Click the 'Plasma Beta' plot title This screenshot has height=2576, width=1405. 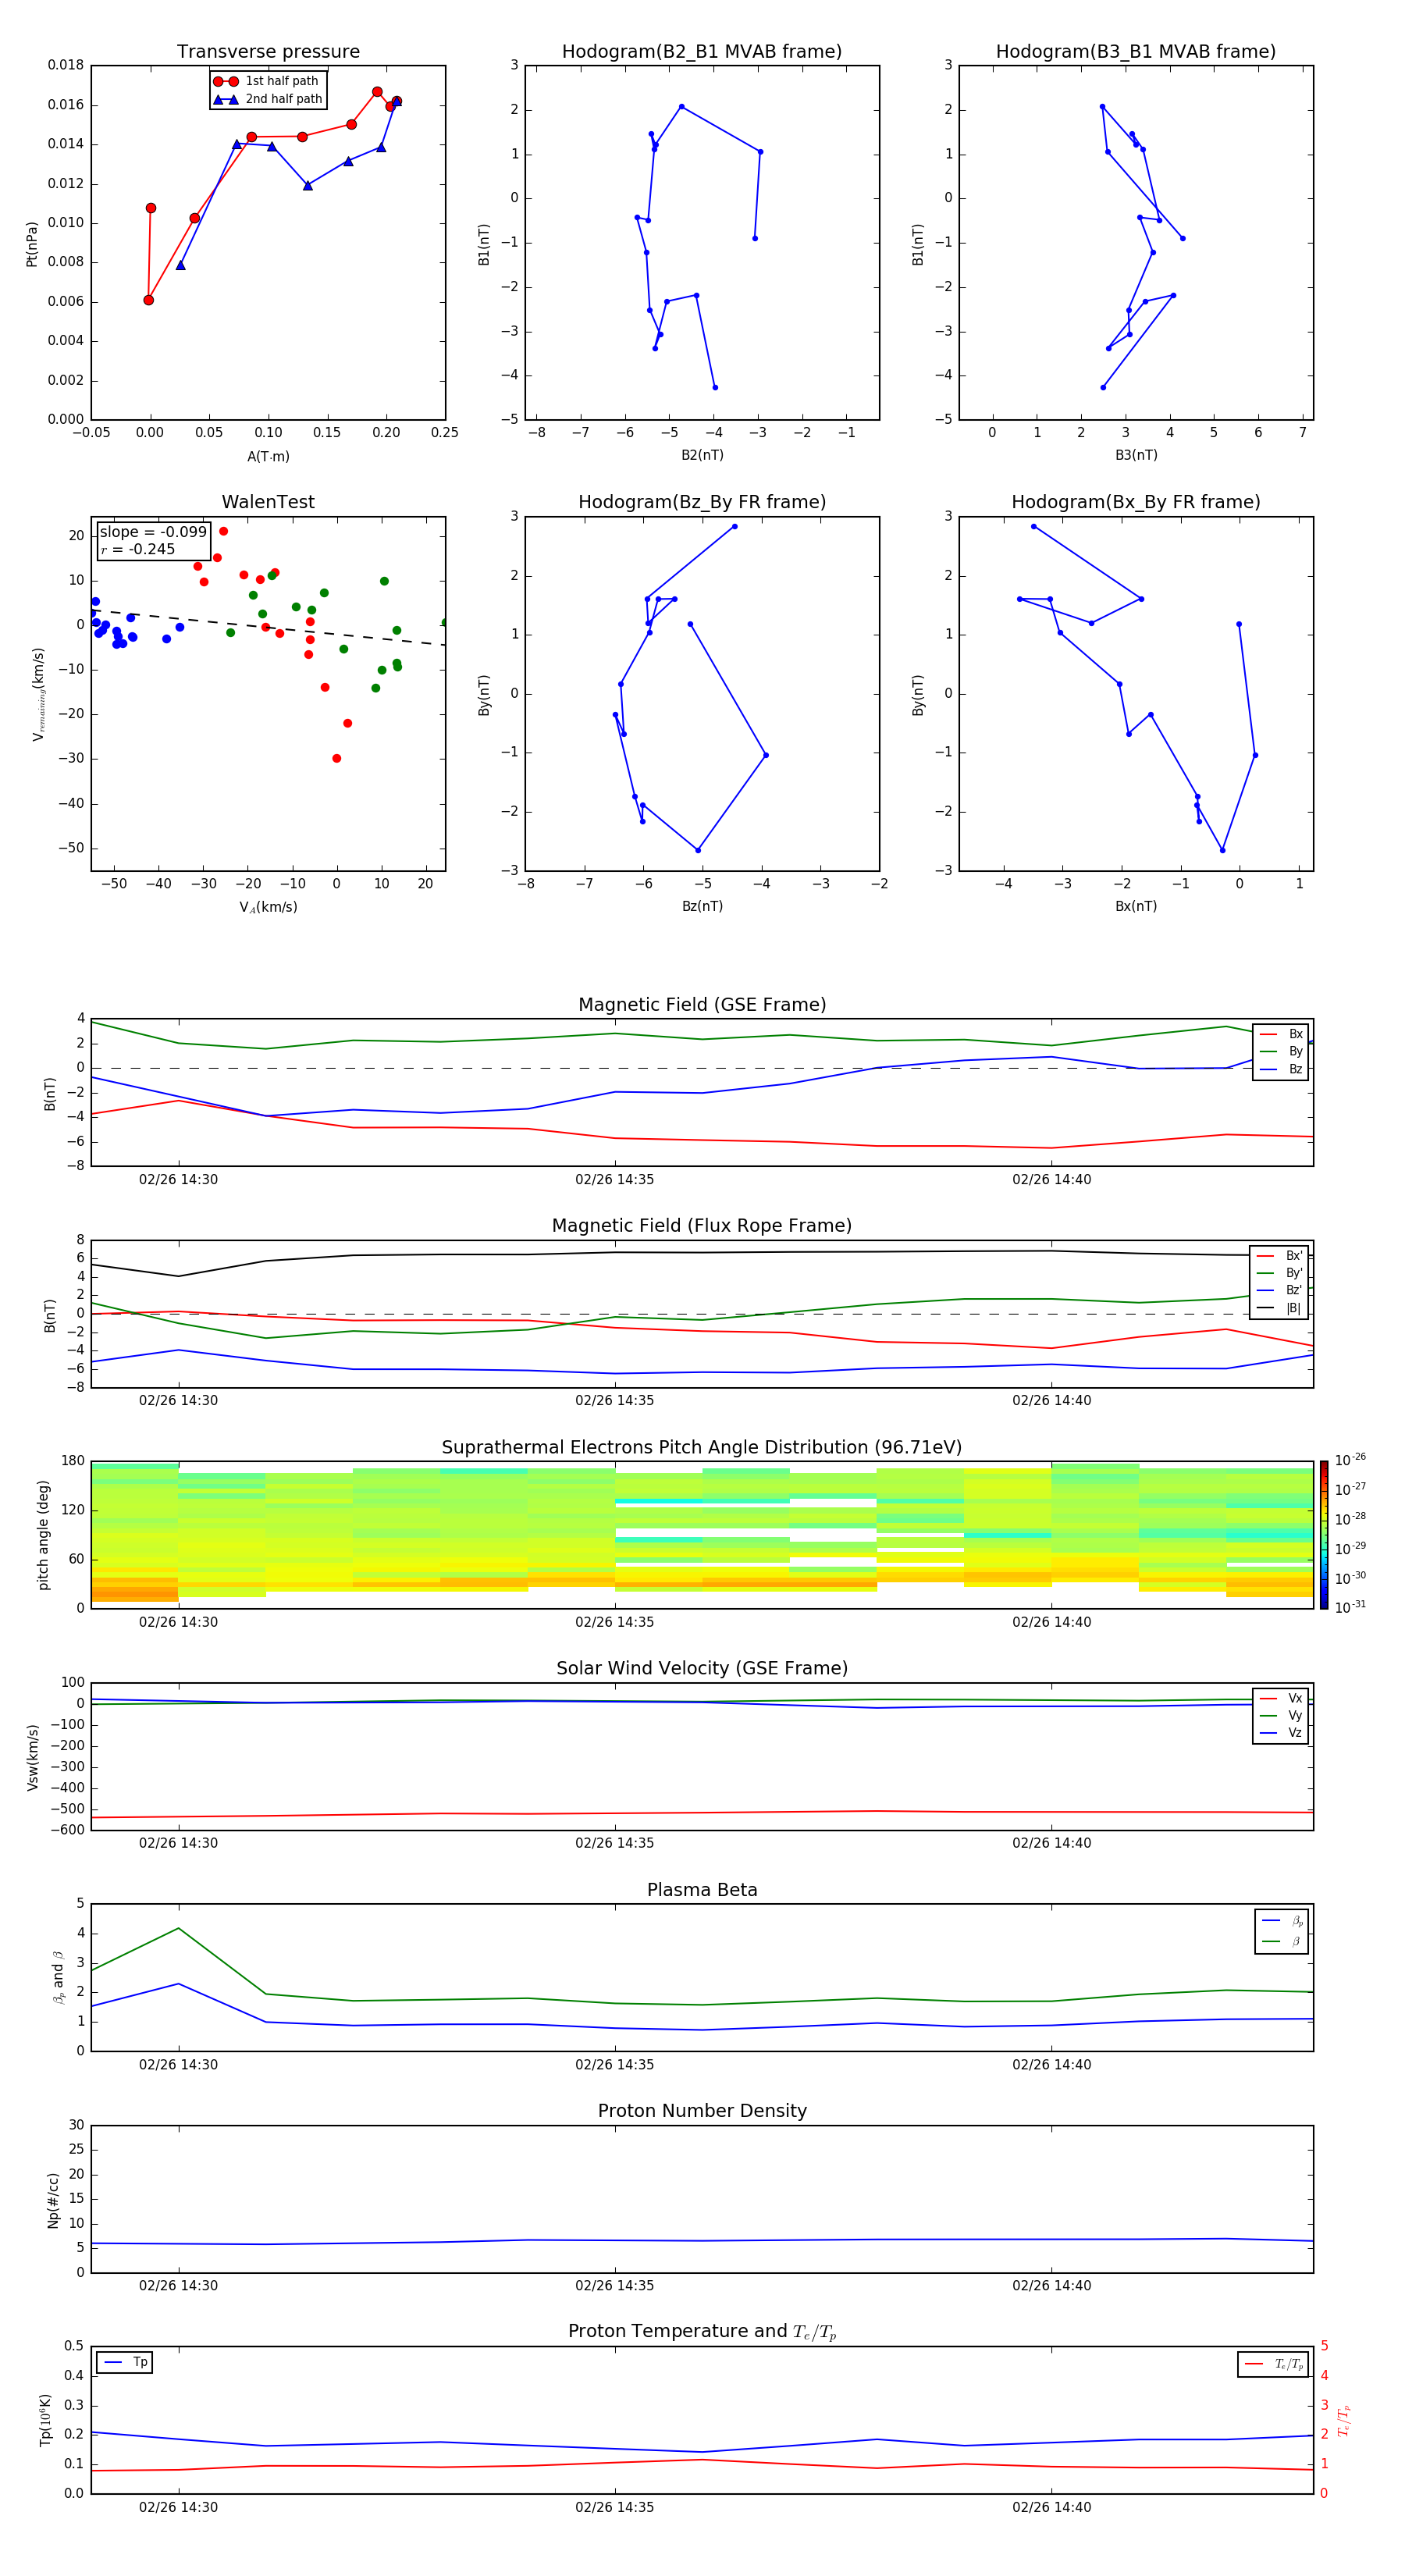[x=702, y=1891]
